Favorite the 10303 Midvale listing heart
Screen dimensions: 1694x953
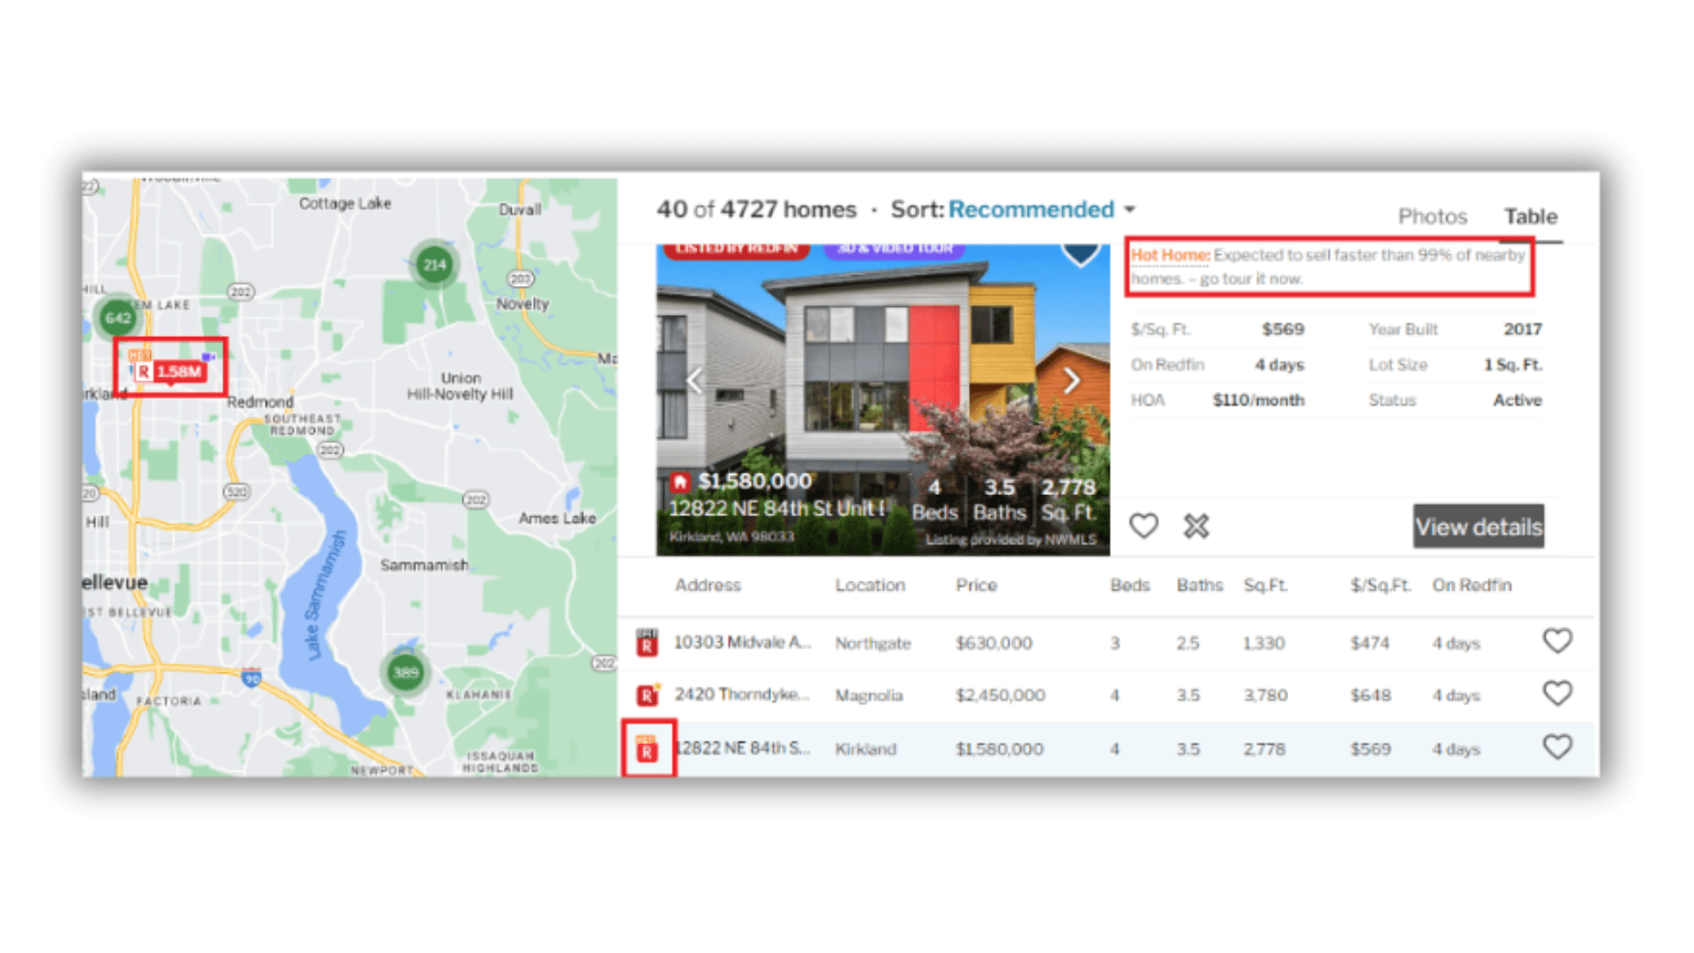(x=1557, y=641)
